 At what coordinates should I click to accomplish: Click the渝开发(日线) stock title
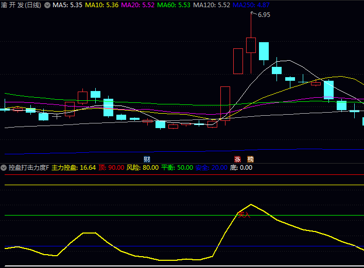click(22, 5)
